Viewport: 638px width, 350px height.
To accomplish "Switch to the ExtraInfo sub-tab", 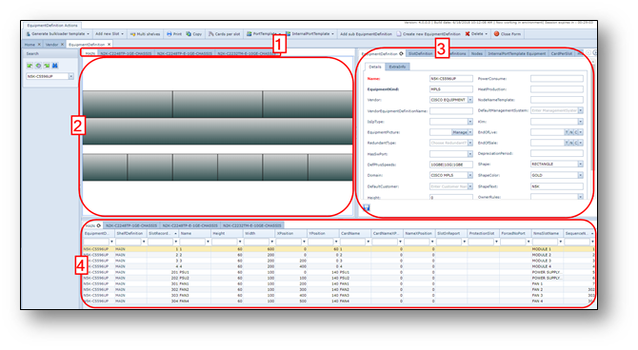I will pyautogui.click(x=397, y=67).
